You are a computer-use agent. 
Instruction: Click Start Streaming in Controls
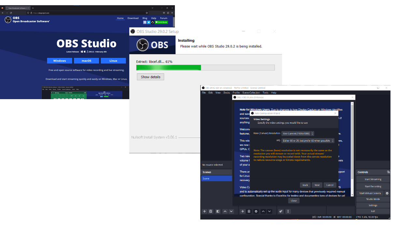373,179
